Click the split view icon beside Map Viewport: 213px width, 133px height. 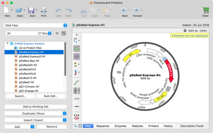click(x=80, y=126)
